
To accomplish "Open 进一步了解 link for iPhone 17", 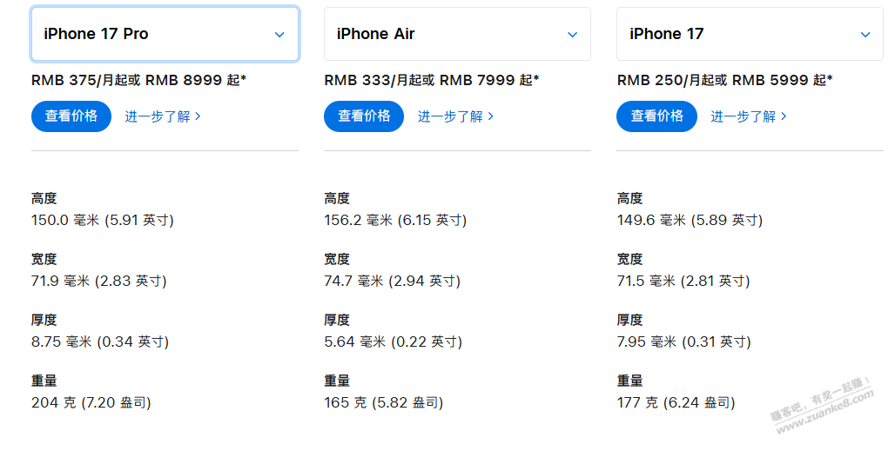I will click(x=749, y=116).
